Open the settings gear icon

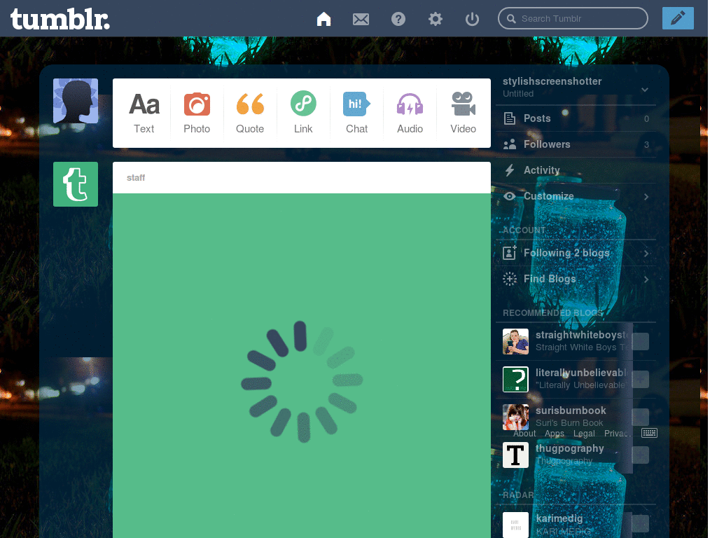click(x=436, y=19)
